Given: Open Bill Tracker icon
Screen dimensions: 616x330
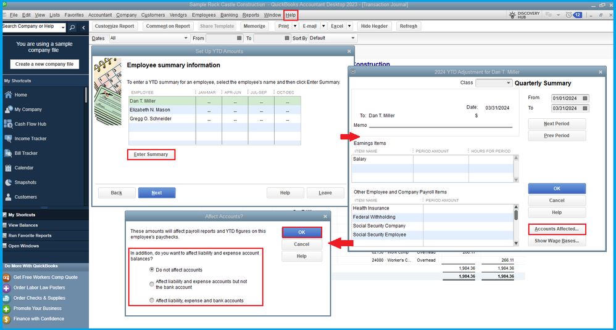Looking at the screenshot, I should coord(8,153).
